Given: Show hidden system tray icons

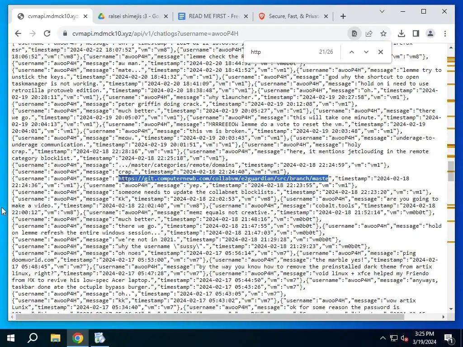Looking at the screenshot, I should (383, 338).
